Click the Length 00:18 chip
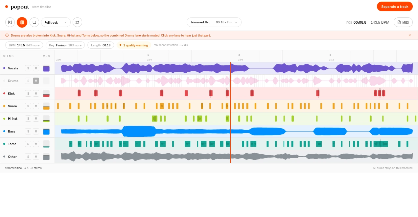The height and width of the screenshot is (217, 418). pyautogui.click(x=101, y=45)
